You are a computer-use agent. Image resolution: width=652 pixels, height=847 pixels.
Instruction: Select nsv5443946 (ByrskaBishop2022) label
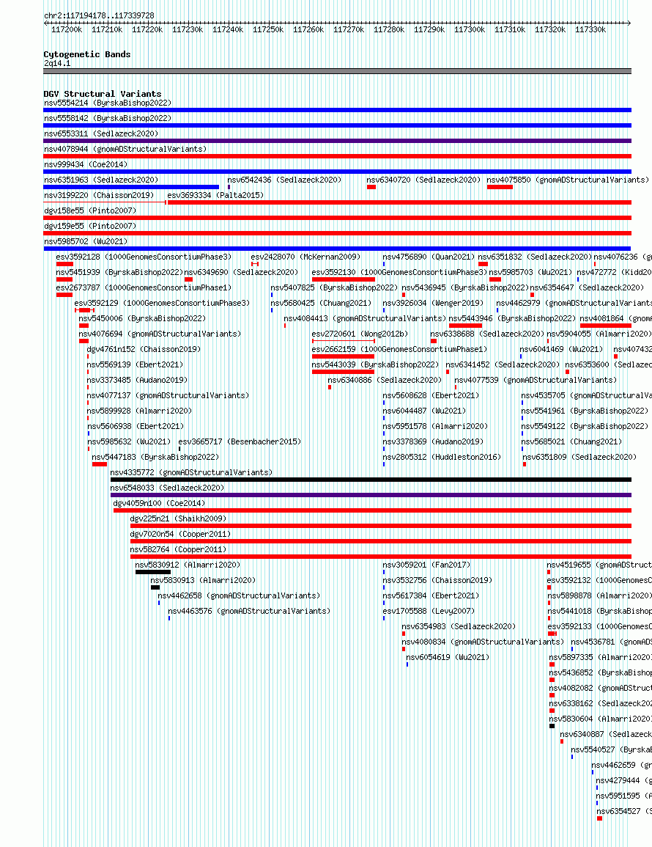click(x=512, y=319)
